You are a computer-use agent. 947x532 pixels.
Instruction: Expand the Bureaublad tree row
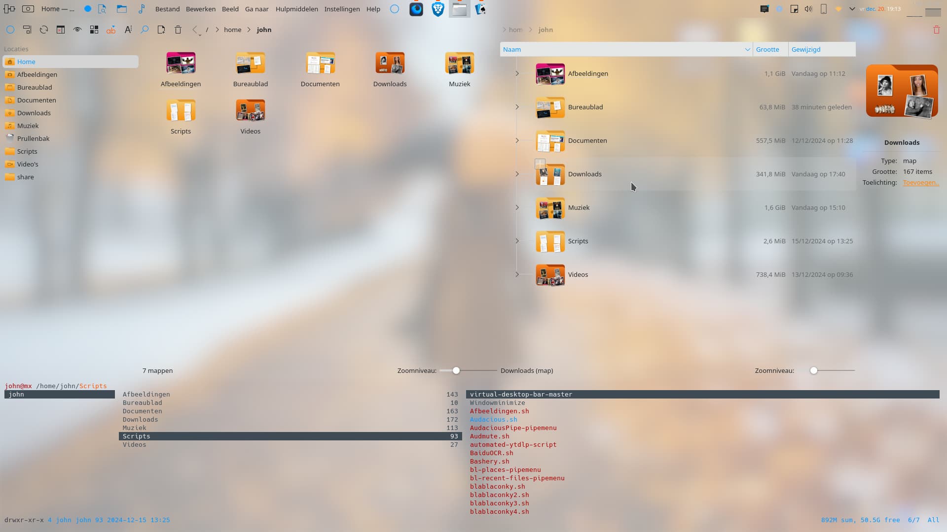click(x=517, y=107)
